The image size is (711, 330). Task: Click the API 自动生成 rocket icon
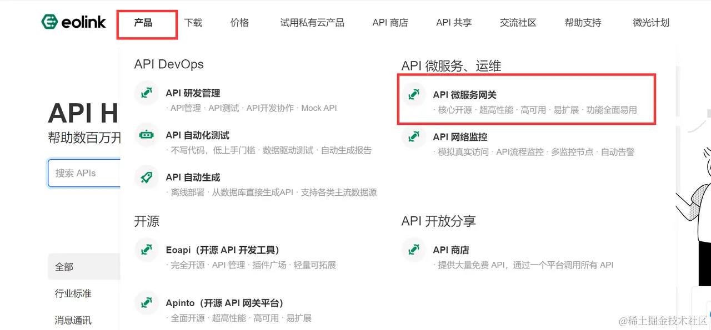click(x=147, y=177)
